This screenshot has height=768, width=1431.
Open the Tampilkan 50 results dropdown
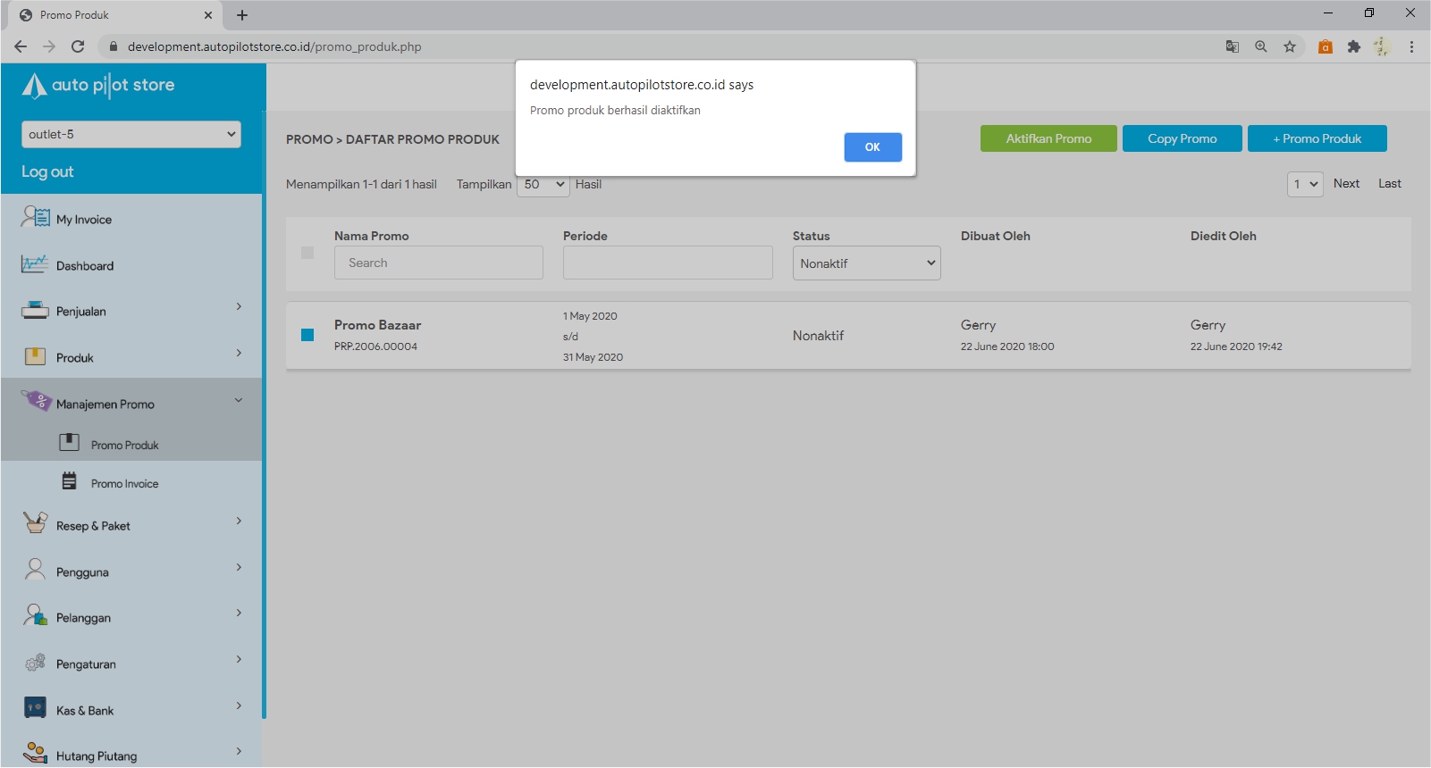(543, 185)
